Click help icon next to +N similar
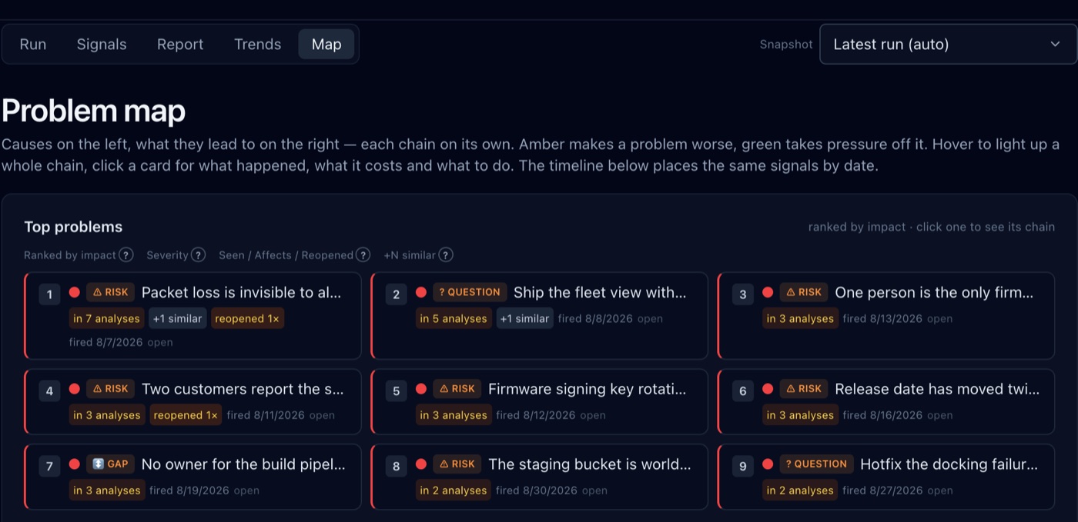The image size is (1078, 522). pos(446,255)
